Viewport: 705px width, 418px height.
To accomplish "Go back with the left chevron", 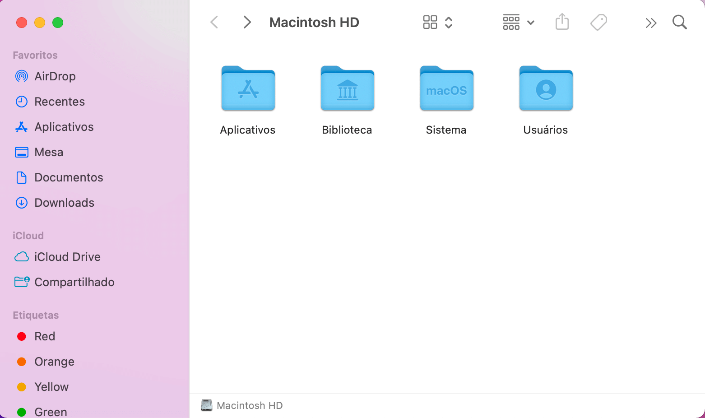I will 214,22.
